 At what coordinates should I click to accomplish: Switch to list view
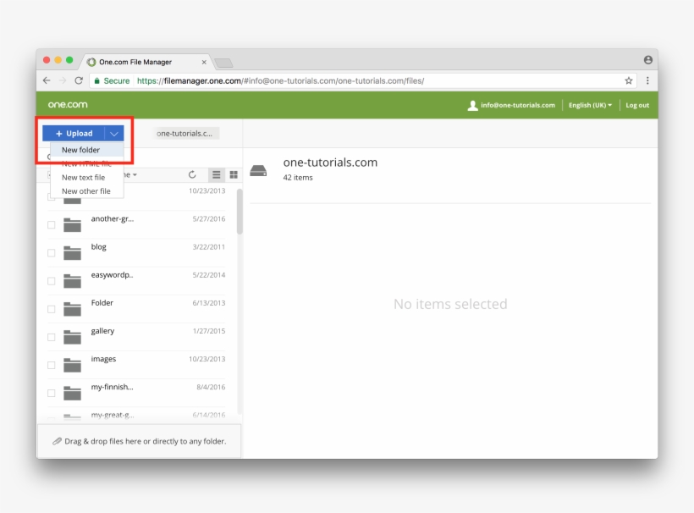tap(216, 175)
